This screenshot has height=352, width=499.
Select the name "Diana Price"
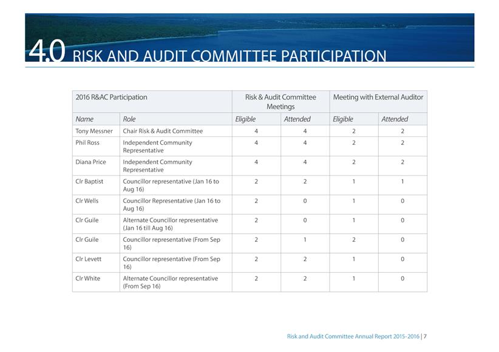coord(90,162)
